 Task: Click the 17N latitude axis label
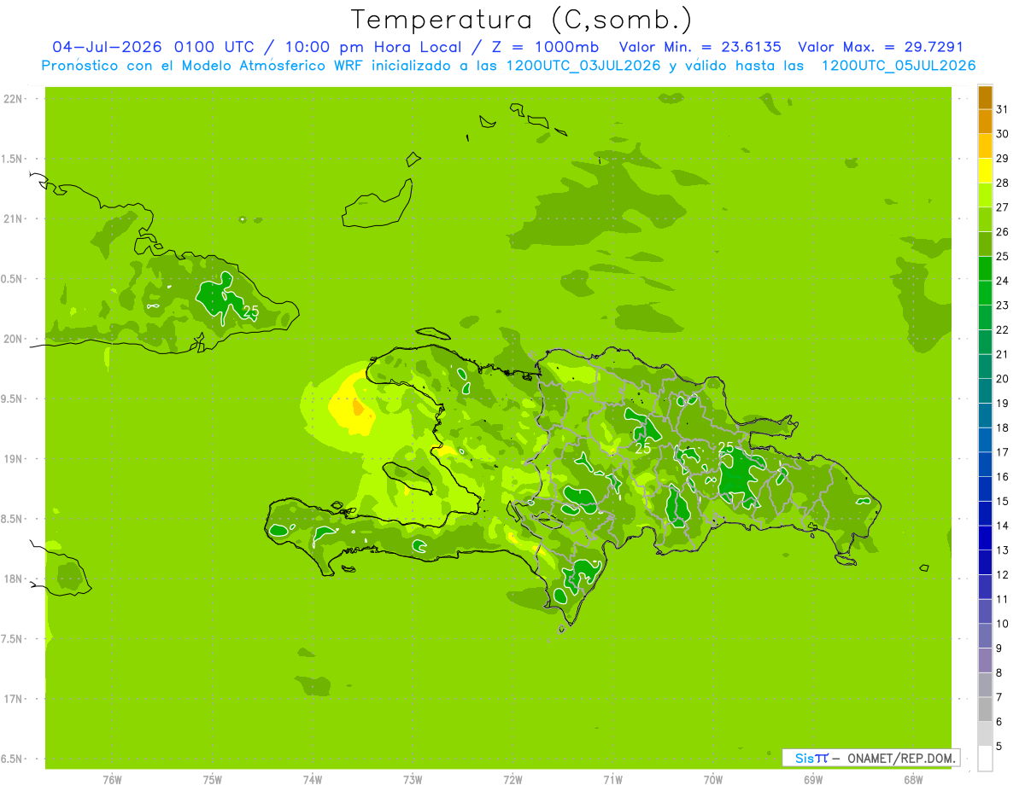[x=13, y=699]
